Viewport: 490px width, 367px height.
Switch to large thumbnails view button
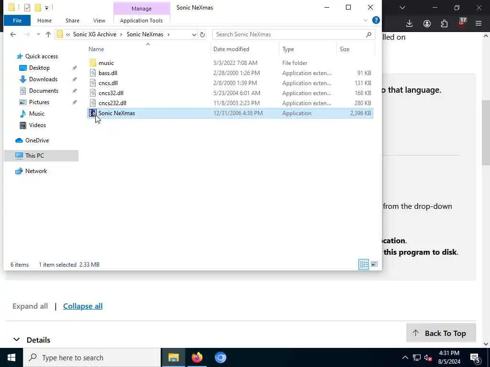[374, 264]
